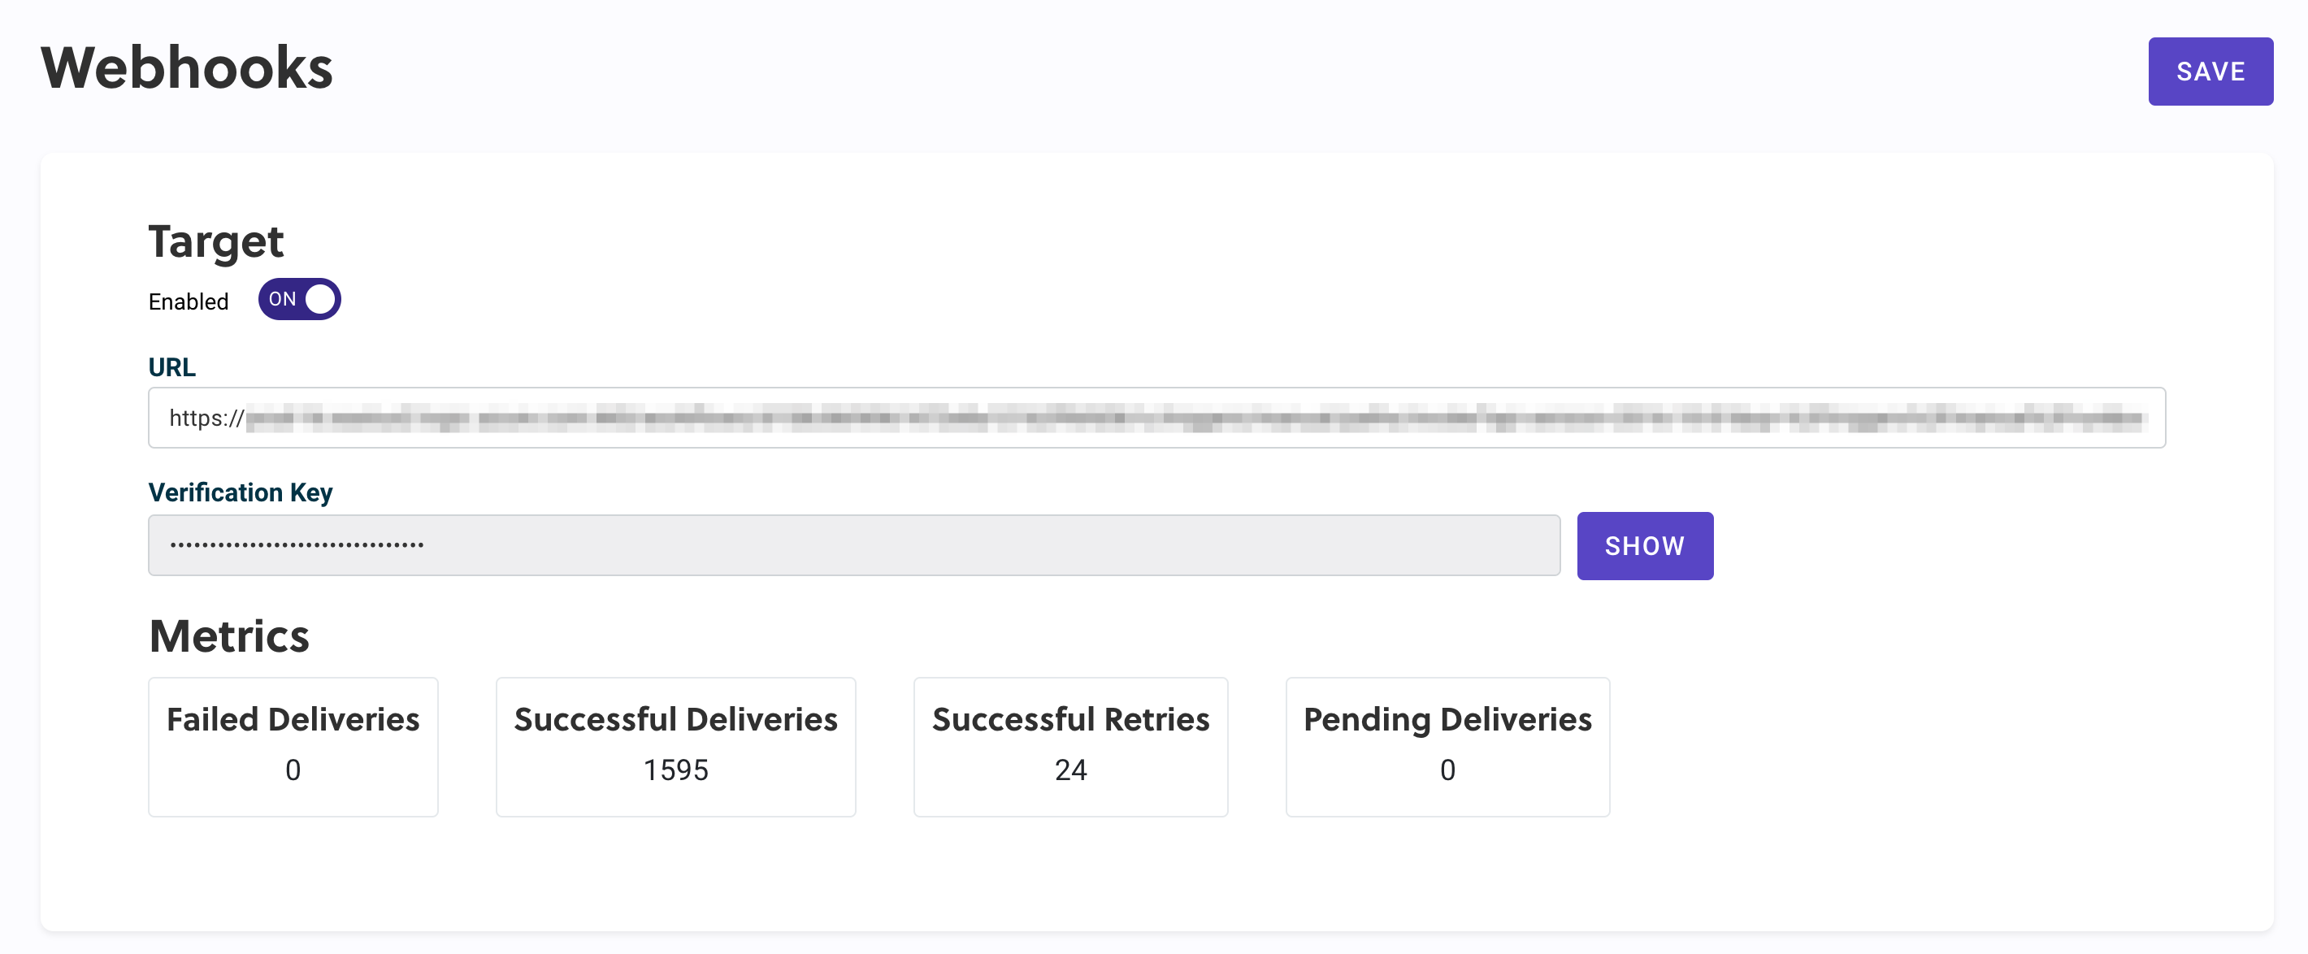Select the Failed Deliveries metric card
This screenshot has width=2308, height=954.
click(293, 746)
